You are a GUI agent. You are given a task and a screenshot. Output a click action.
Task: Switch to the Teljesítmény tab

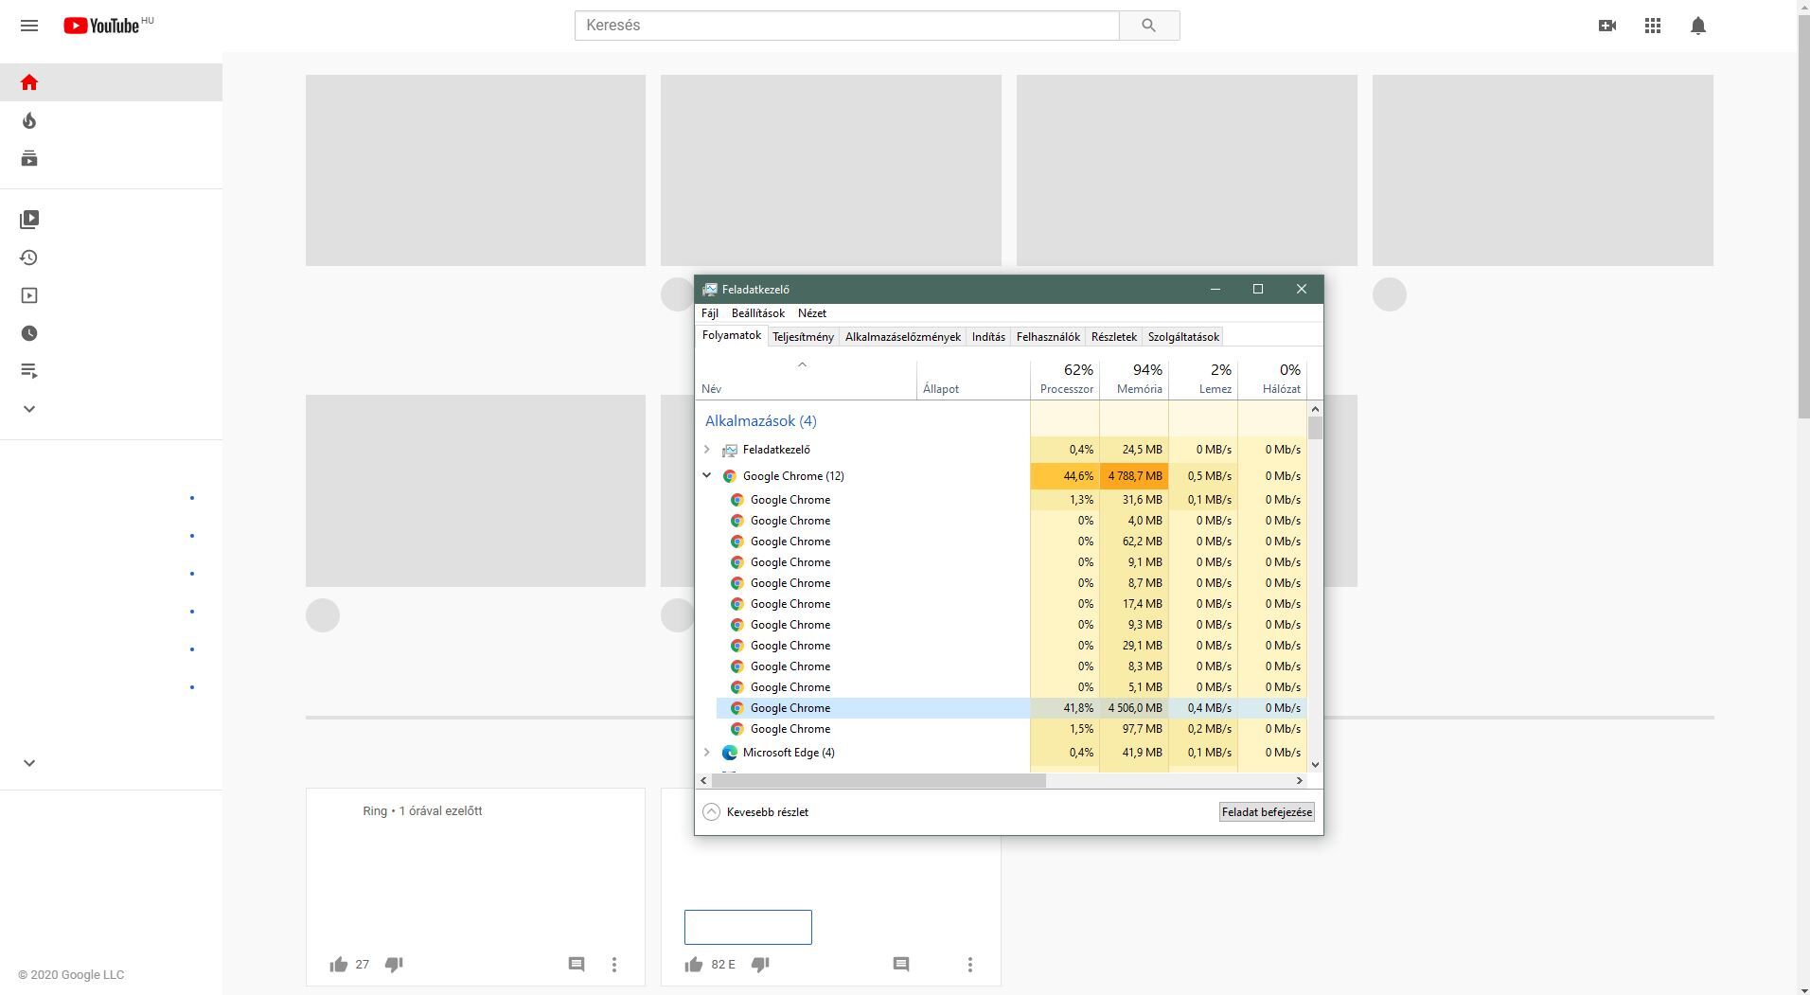pos(804,337)
